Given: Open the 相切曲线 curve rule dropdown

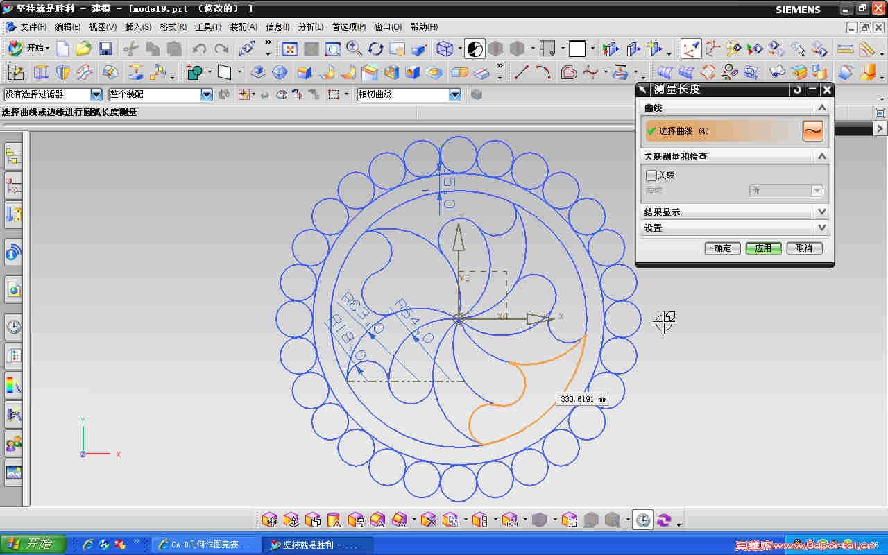Looking at the screenshot, I should pos(455,94).
